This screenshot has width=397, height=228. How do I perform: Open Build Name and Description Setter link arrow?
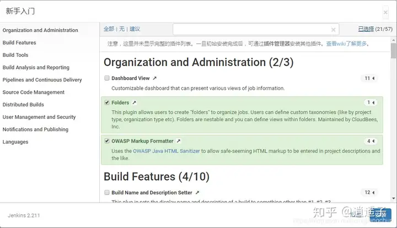tap(197, 193)
